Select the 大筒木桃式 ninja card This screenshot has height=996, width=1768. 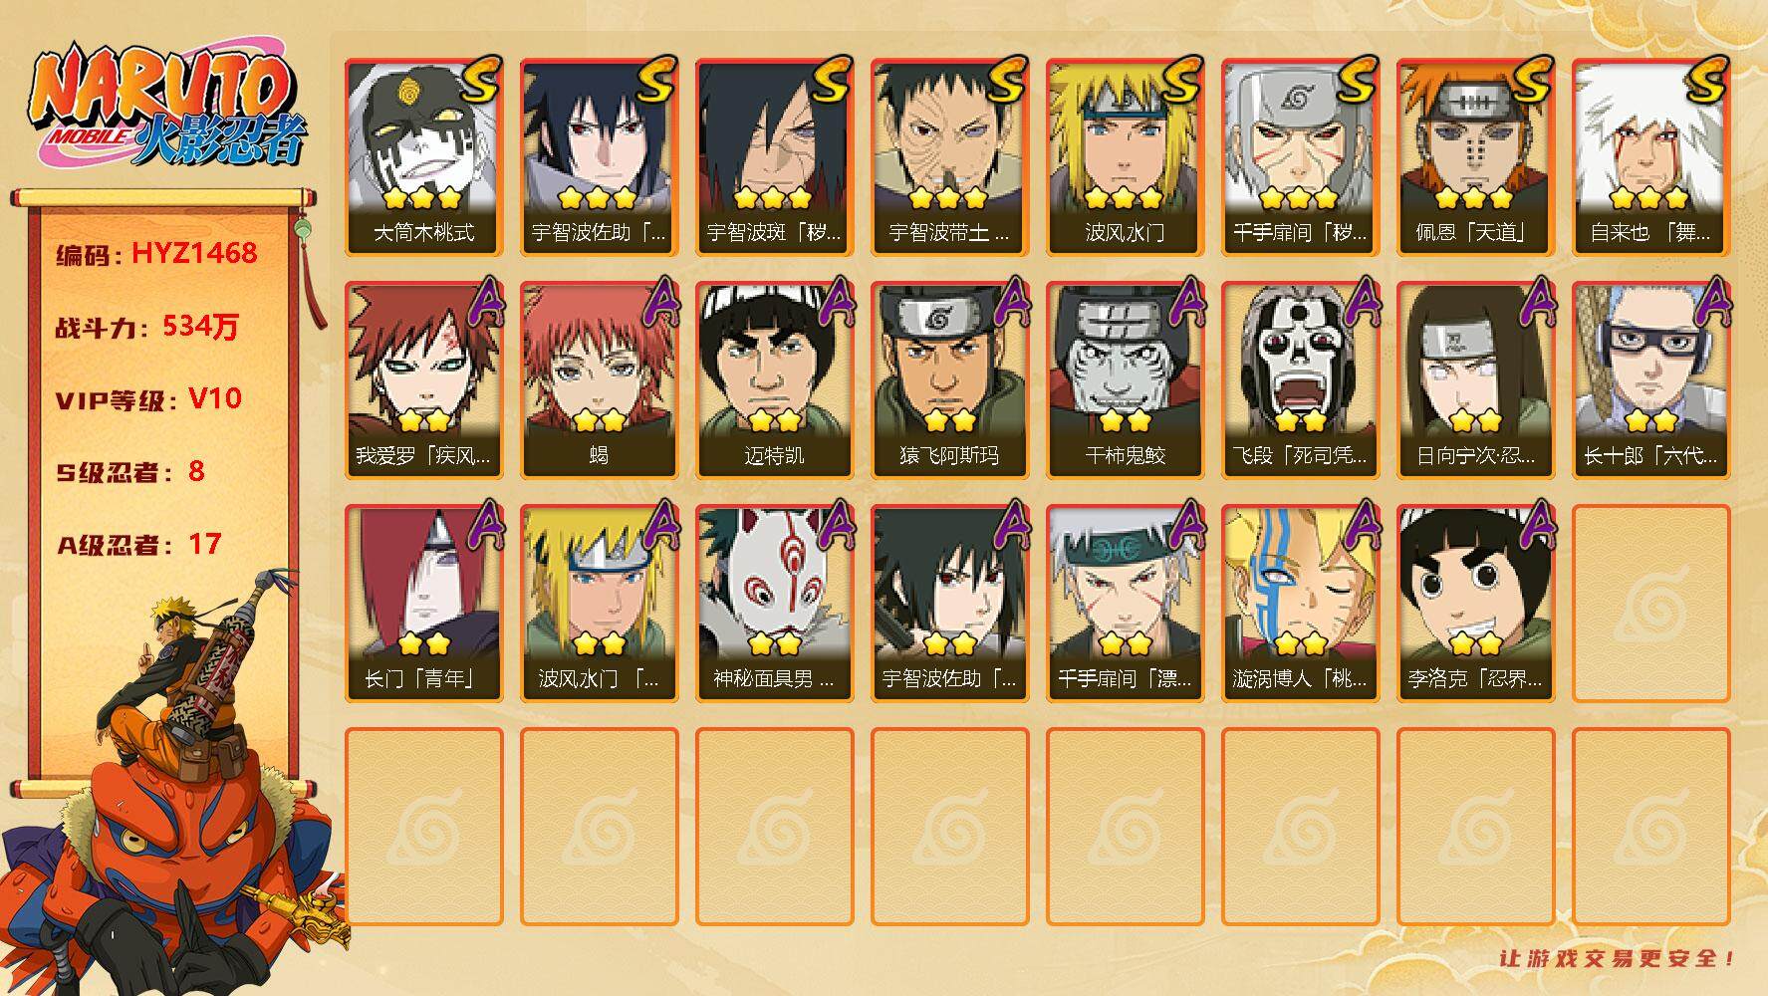tap(424, 157)
